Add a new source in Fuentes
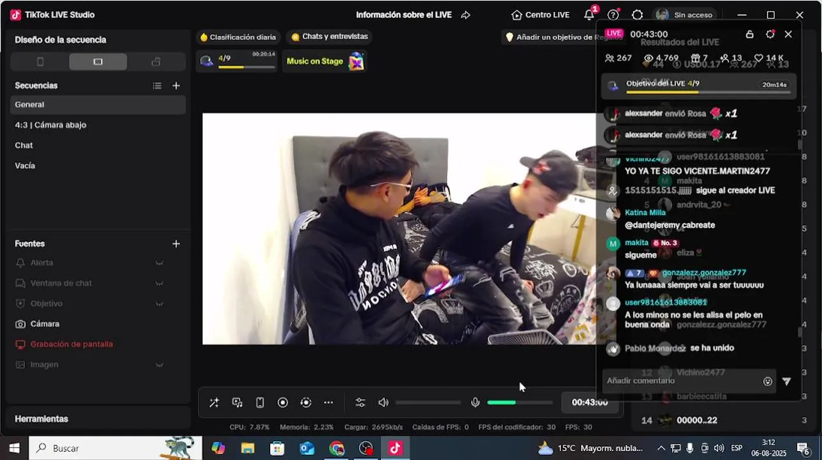The width and height of the screenshot is (822, 460). pyautogui.click(x=176, y=243)
